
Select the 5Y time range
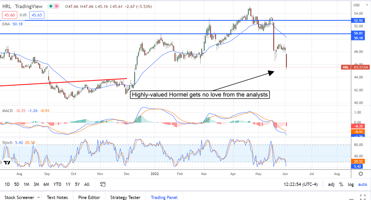(x=77, y=184)
